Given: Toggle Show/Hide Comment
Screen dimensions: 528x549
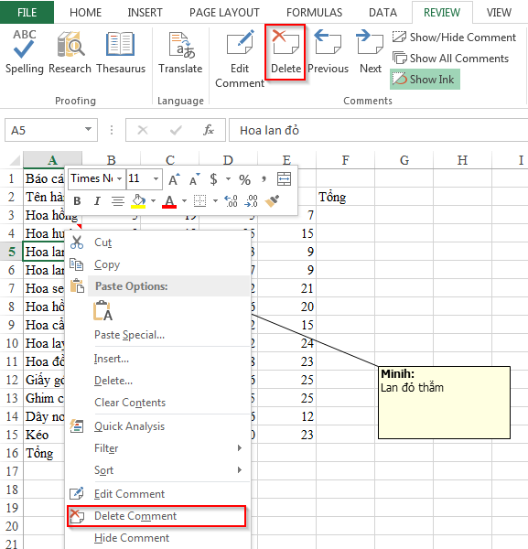Looking at the screenshot, I should coord(454,38).
